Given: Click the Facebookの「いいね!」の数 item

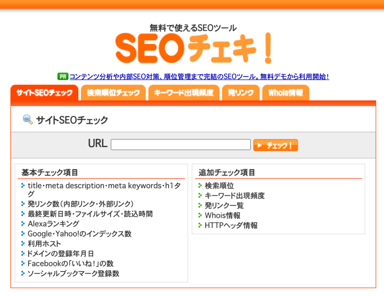Looking at the screenshot, I should (x=70, y=264).
